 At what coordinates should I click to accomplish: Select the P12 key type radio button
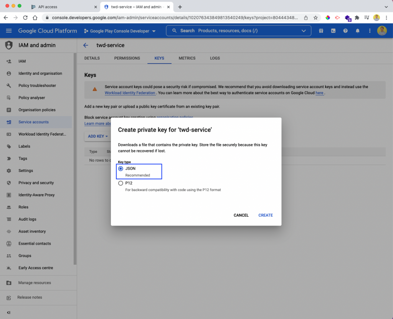121,183
